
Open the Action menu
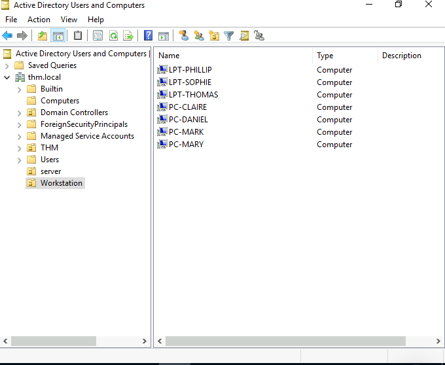(x=39, y=20)
